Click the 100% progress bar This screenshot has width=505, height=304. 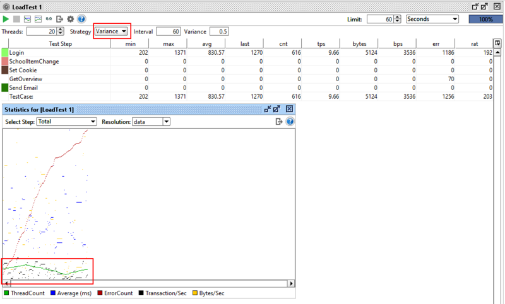click(485, 20)
